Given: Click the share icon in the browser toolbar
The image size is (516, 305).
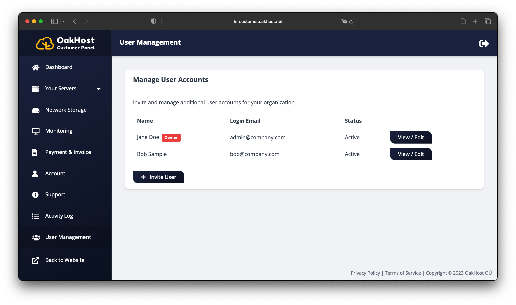Looking at the screenshot, I should [x=463, y=21].
